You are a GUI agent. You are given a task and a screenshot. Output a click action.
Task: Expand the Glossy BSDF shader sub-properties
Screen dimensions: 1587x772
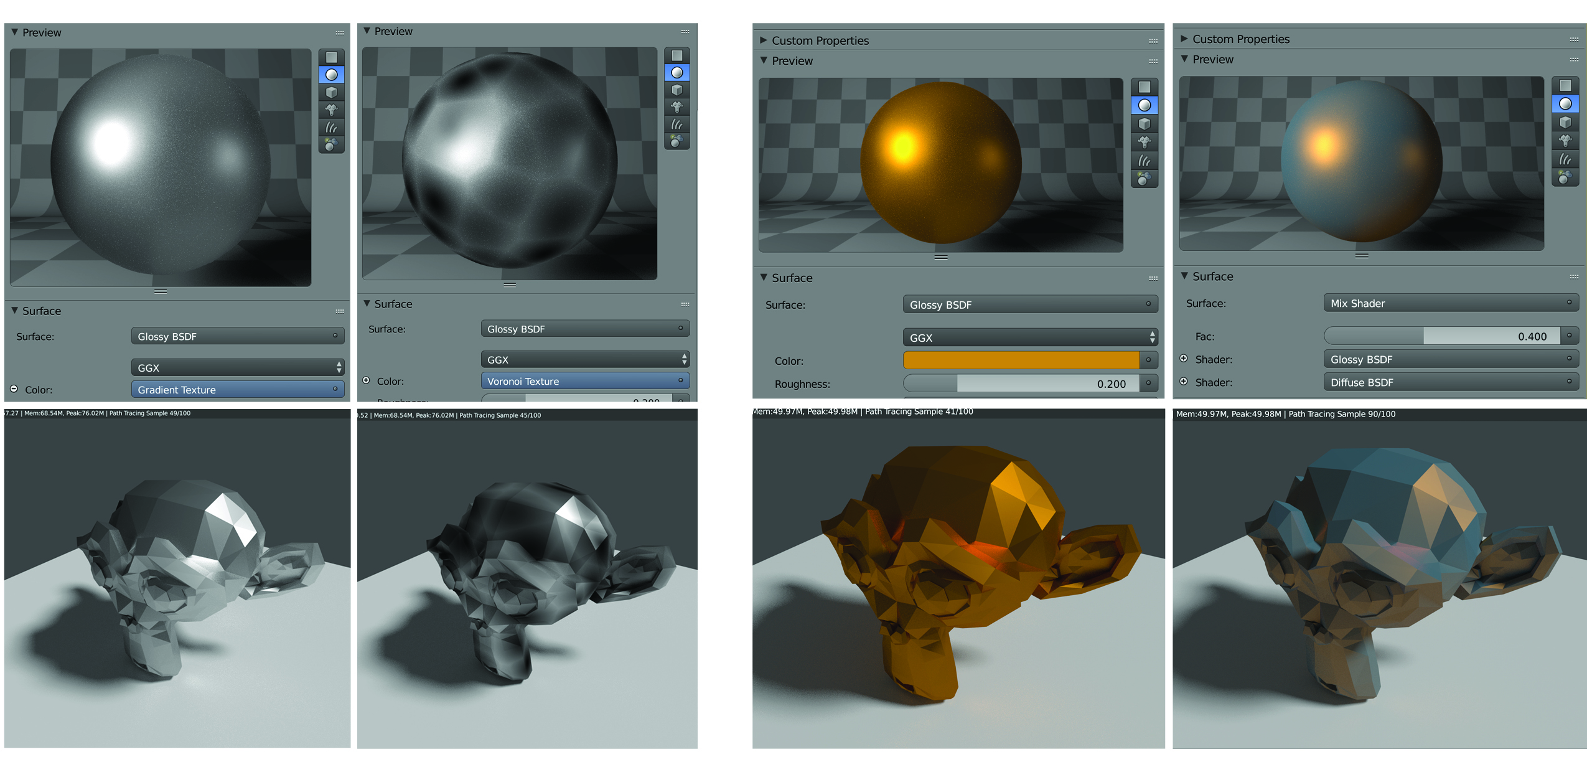(x=1183, y=359)
